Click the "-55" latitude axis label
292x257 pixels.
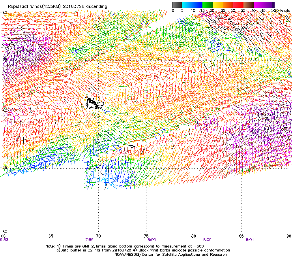4,167
